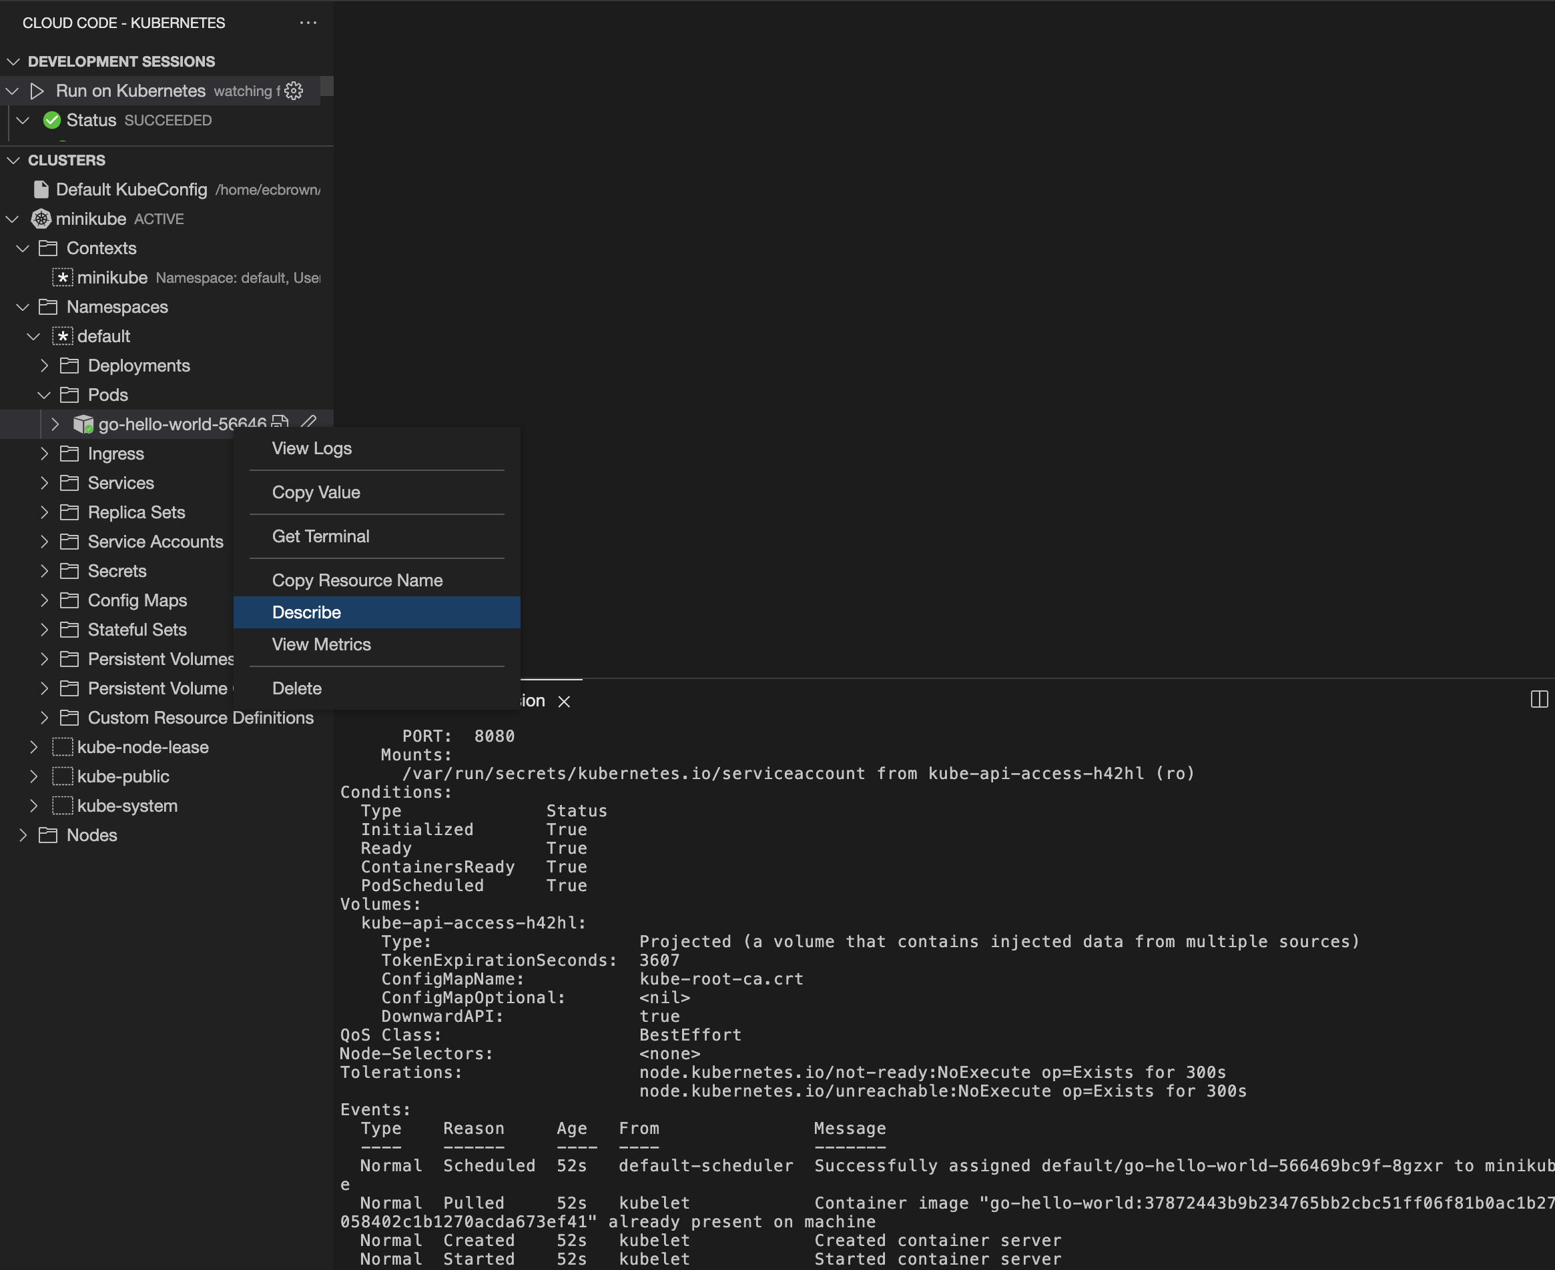Toggle the minikube context checkbox star
The image size is (1555, 1270).
61,277
